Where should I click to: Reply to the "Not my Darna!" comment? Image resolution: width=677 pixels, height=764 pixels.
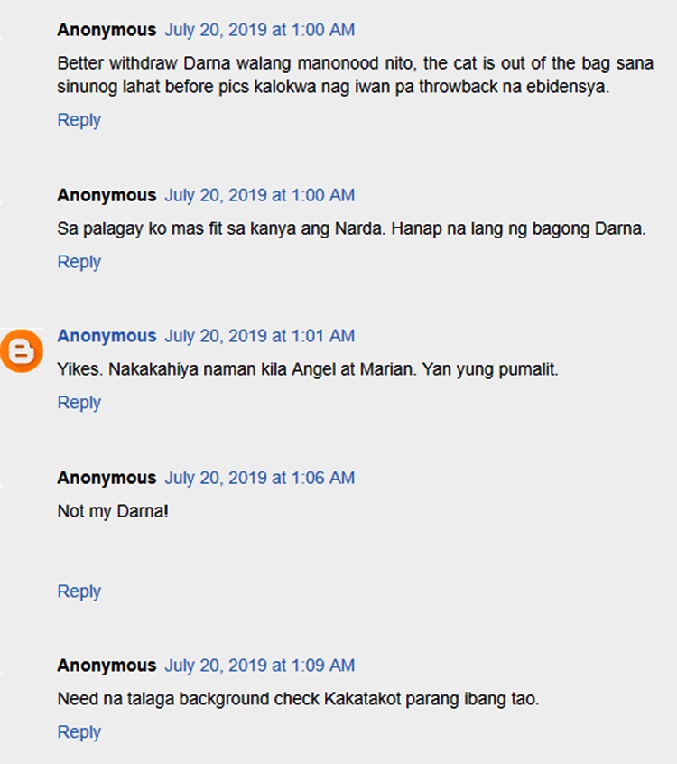79,592
